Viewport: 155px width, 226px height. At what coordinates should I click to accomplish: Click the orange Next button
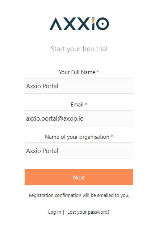click(79, 177)
